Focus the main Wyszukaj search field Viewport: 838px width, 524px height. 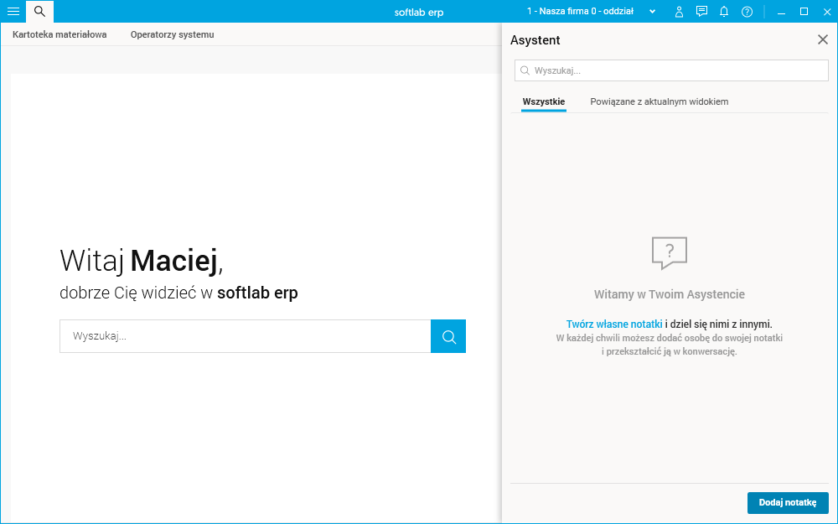click(246, 336)
